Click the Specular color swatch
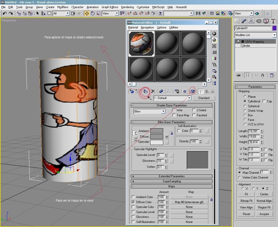Image resolution: width=278 pixels, height=227 pixels. point(157,142)
